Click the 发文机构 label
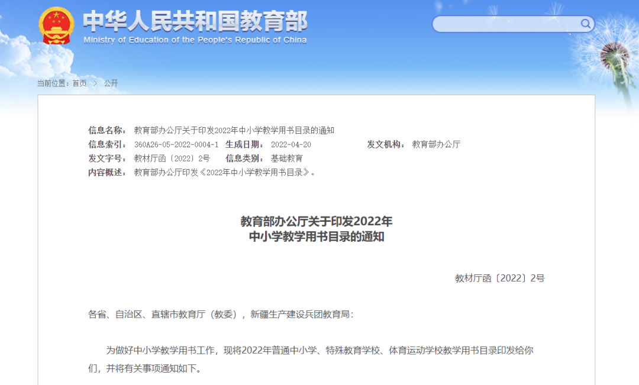This screenshot has height=385, width=639. coord(386,144)
